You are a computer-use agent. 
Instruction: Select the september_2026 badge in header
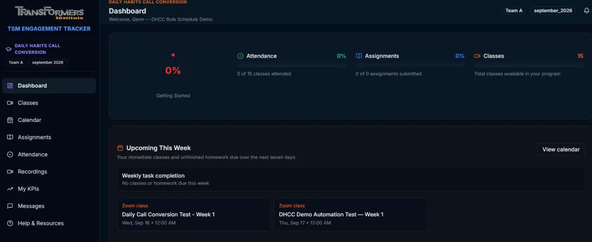[x=553, y=10]
